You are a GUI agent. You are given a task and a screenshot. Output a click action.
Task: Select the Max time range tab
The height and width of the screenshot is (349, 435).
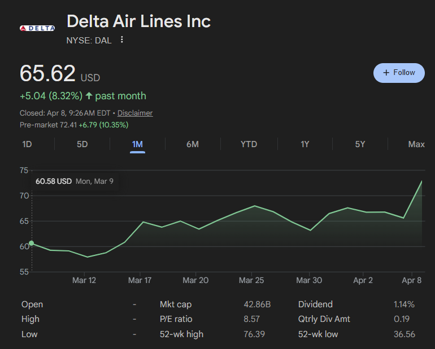[x=416, y=144]
